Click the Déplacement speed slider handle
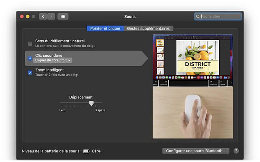260x162 pixels. pyautogui.click(x=91, y=103)
